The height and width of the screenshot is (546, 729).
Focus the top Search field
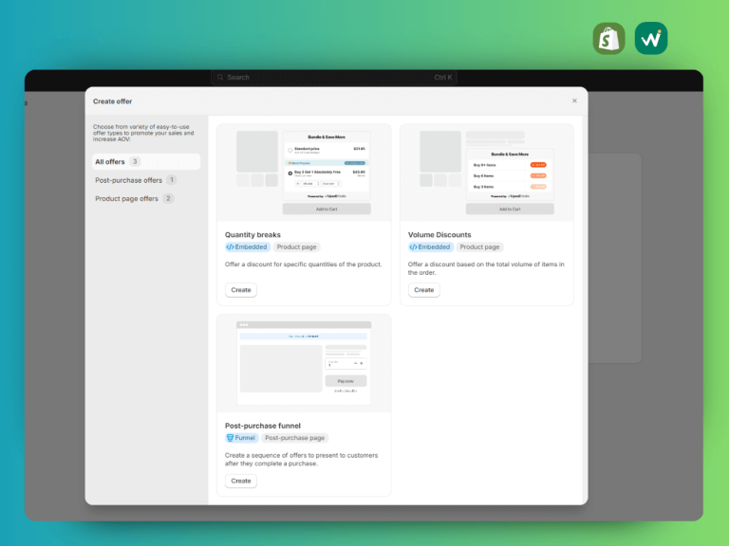(x=334, y=77)
